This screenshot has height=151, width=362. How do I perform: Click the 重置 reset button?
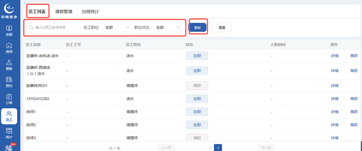tap(222, 27)
